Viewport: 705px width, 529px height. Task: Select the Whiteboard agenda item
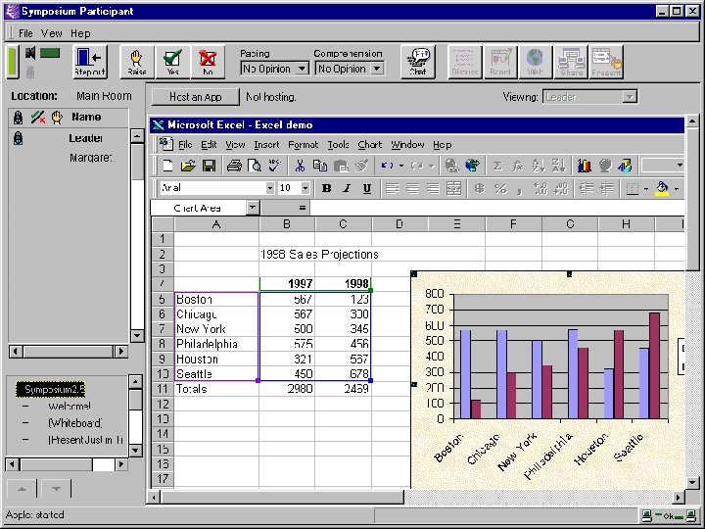pyautogui.click(x=75, y=423)
